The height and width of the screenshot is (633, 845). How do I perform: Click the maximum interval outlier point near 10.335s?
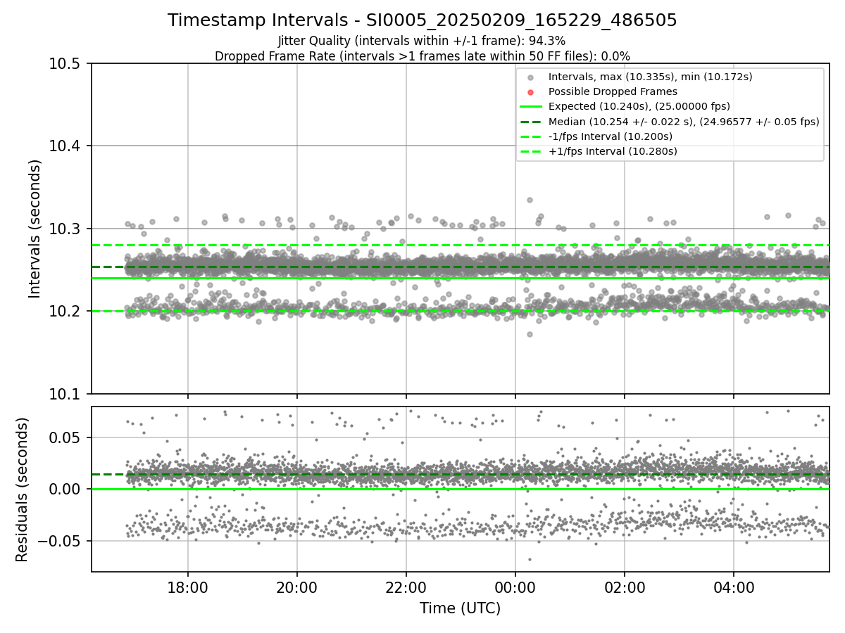[x=530, y=200]
